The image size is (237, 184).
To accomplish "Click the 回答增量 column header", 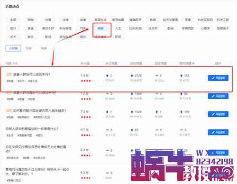I will (161, 64).
